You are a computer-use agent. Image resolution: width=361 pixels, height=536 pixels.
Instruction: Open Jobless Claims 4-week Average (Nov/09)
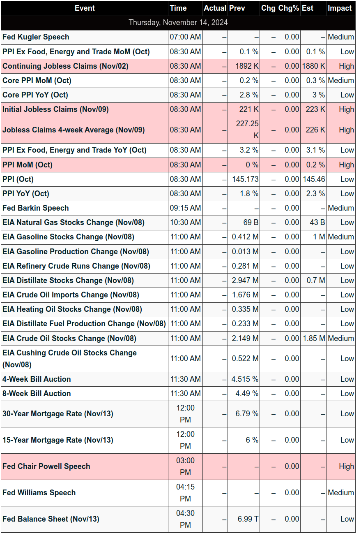tap(74, 130)
